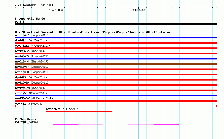Click the blue esv21750 gain variant bar
The width and height of the screenshot is (224, 139).
tap(116, 96)
